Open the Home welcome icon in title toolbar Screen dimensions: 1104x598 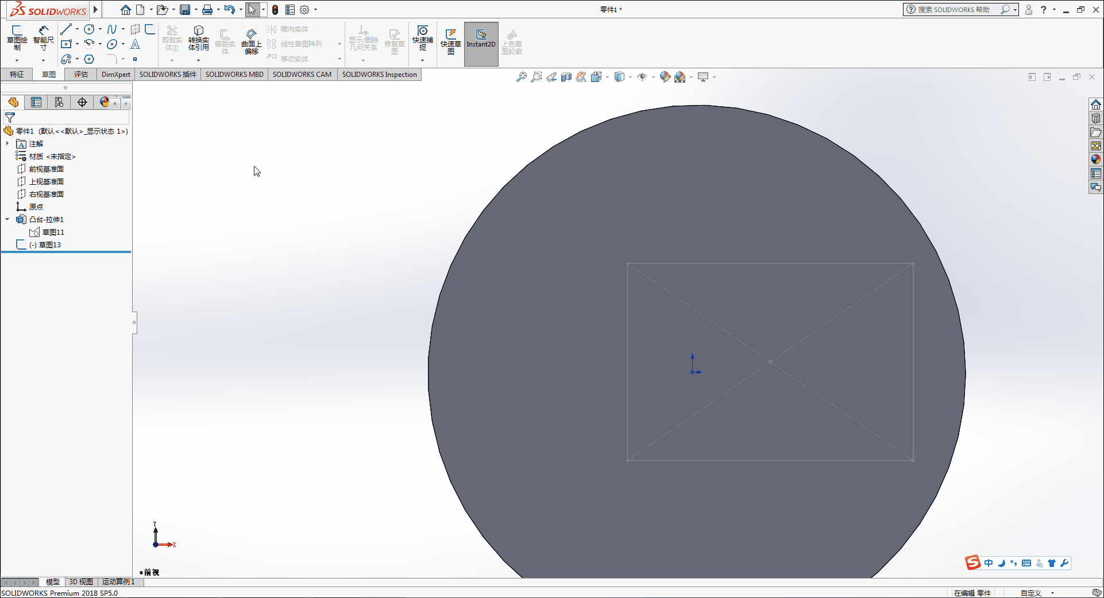tap(125, 10)
